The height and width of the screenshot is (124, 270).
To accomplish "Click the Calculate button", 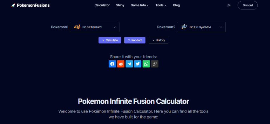I will pyautogui.click(x=110, y=40).
